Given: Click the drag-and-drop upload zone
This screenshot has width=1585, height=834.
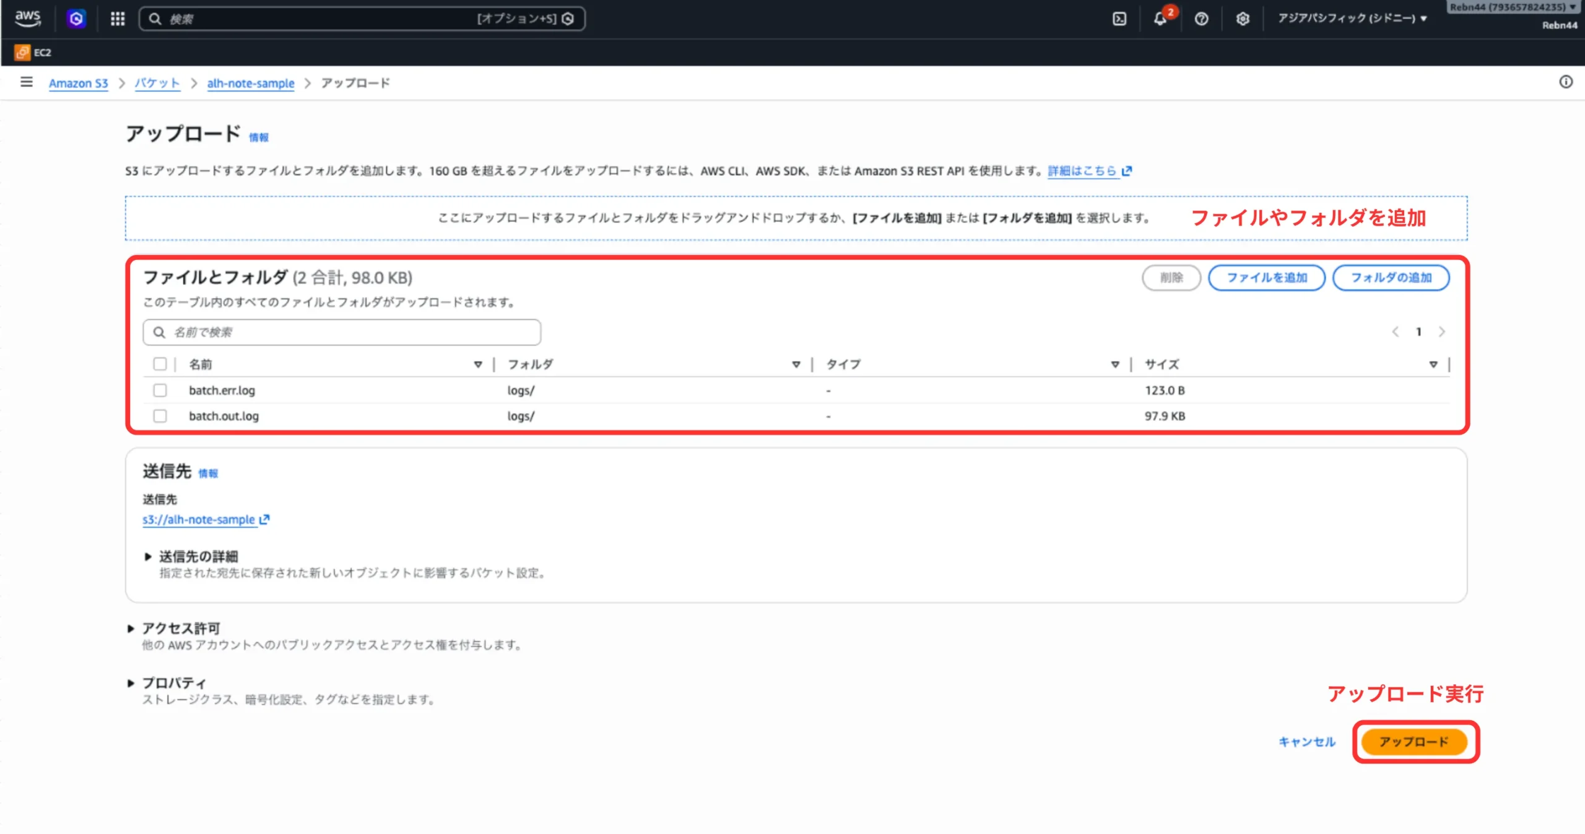Looking at the screenshot, I should [x=796, y=218].
